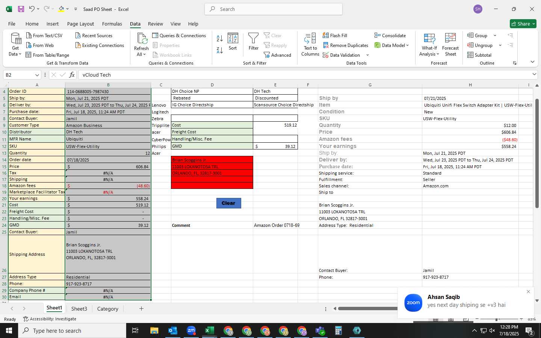The width and height of the screenshot is (541, 338).
Task: Click the vertical scrollbar thumb
Action: [537, 153]
